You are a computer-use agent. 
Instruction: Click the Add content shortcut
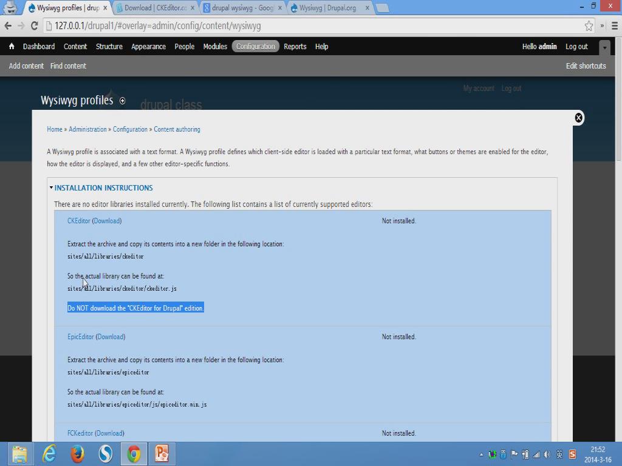pyautogui.click(x=26, y=66)
